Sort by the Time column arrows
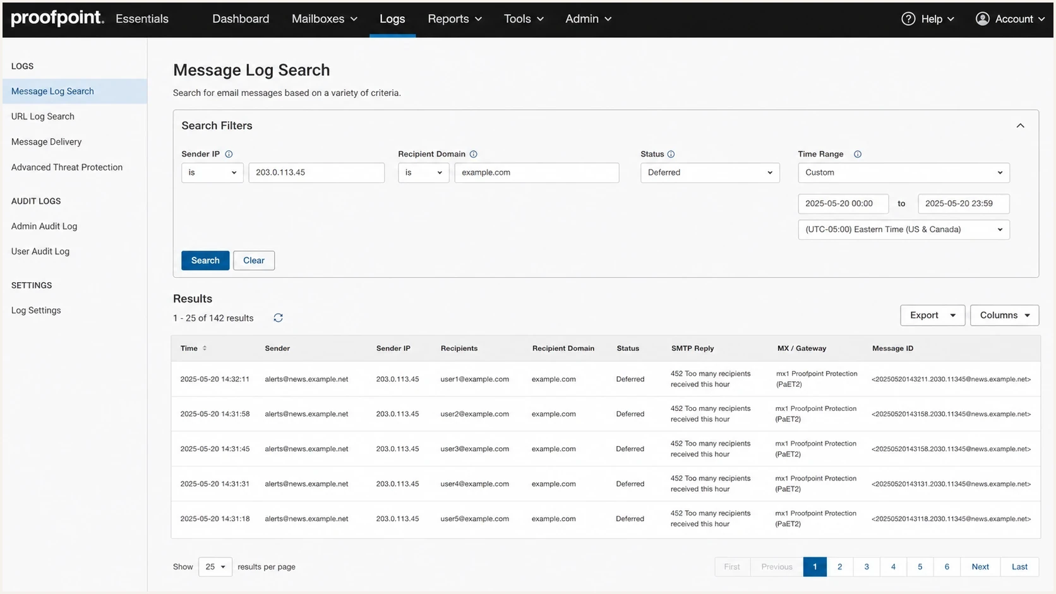The height and width of the screenshot is (594, 1056). pos(205,348)
